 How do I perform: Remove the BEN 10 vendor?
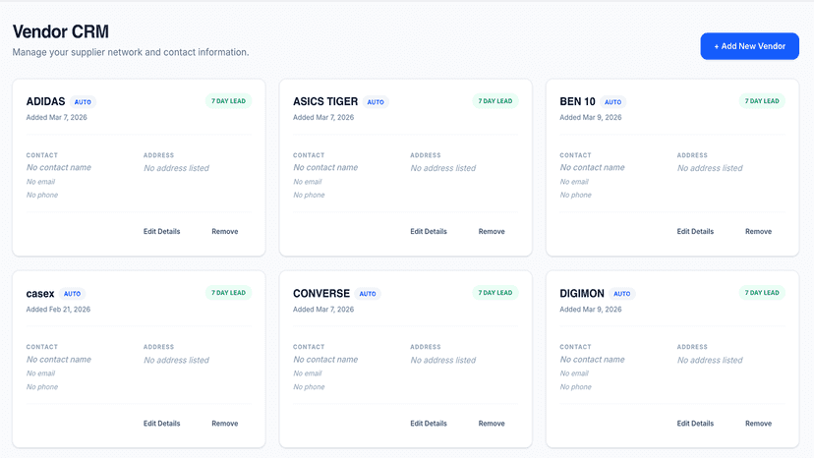point(758,232)
